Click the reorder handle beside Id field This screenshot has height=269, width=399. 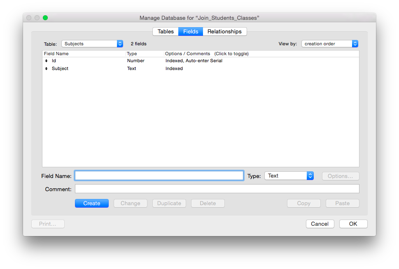click(46, 61)
